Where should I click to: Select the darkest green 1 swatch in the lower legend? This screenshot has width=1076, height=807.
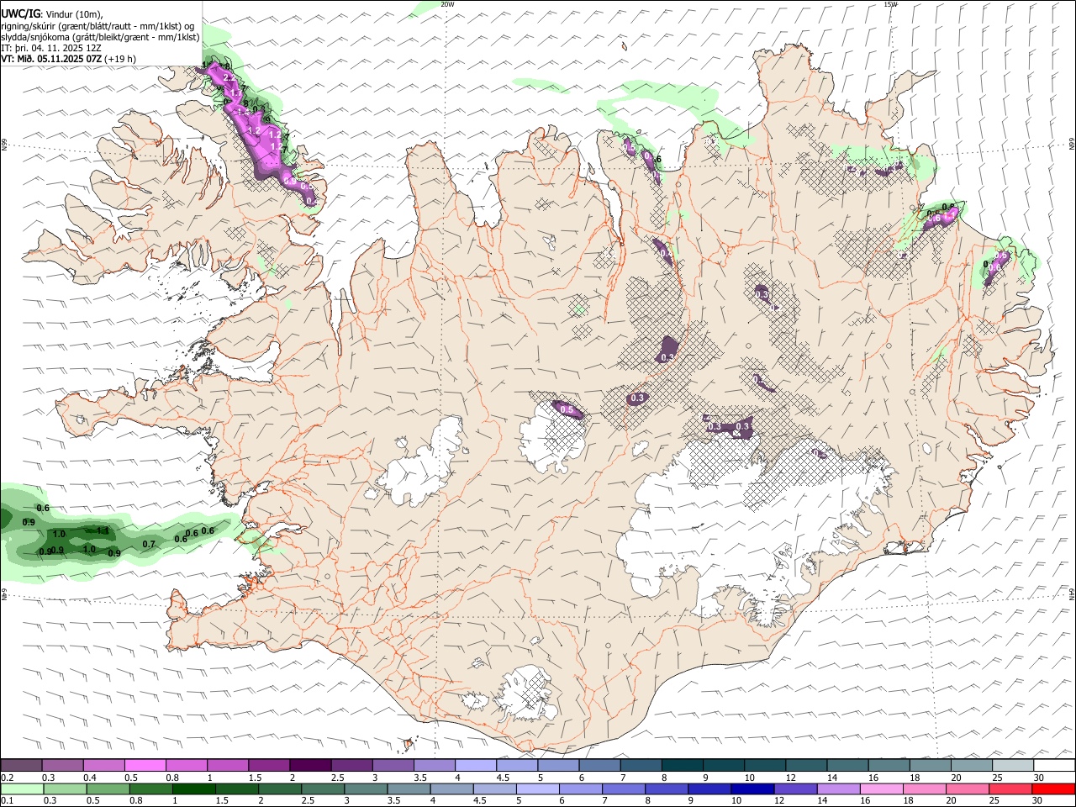193,789
